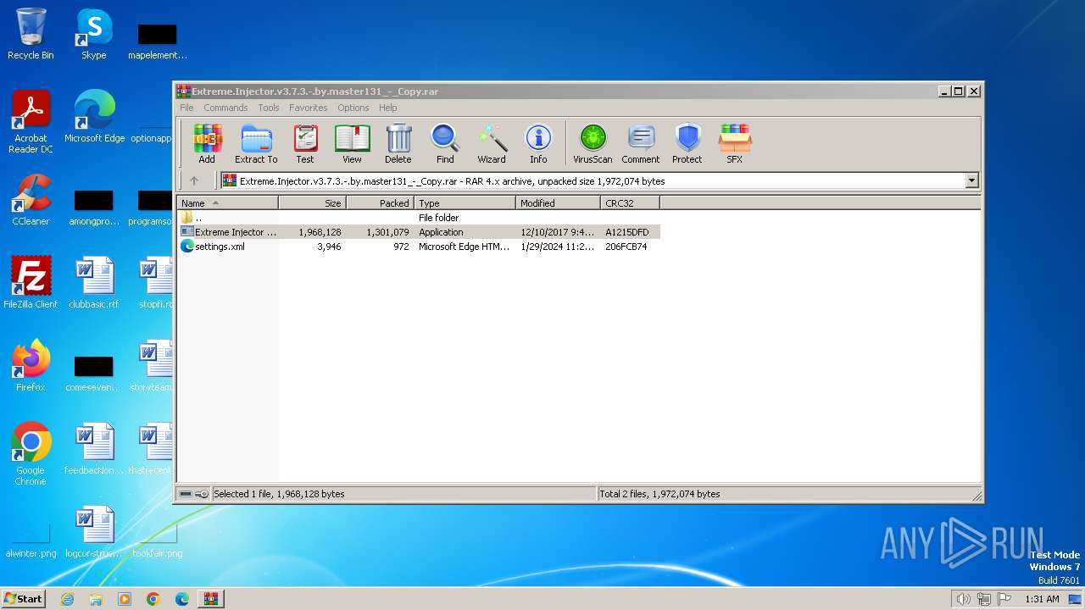The height and width of the screenshot is (610, 1085).
Task: Expand the archive path dropdown
Action: click(x=971, y=180)
